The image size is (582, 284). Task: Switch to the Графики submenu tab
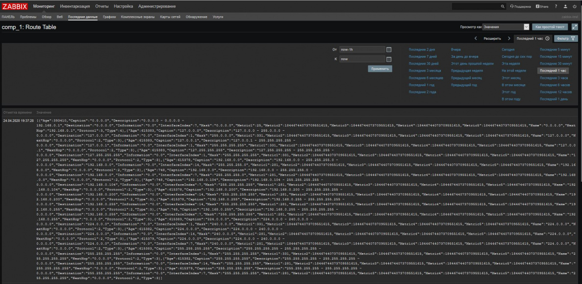[109, 17]
